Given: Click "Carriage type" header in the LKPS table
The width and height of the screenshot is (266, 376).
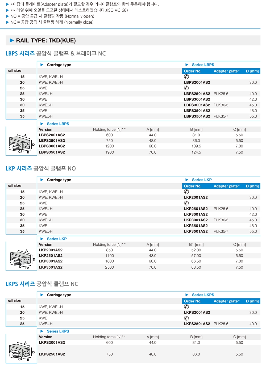Looking at the screenshot, I should pyautogui.click(x=59, y=295).
